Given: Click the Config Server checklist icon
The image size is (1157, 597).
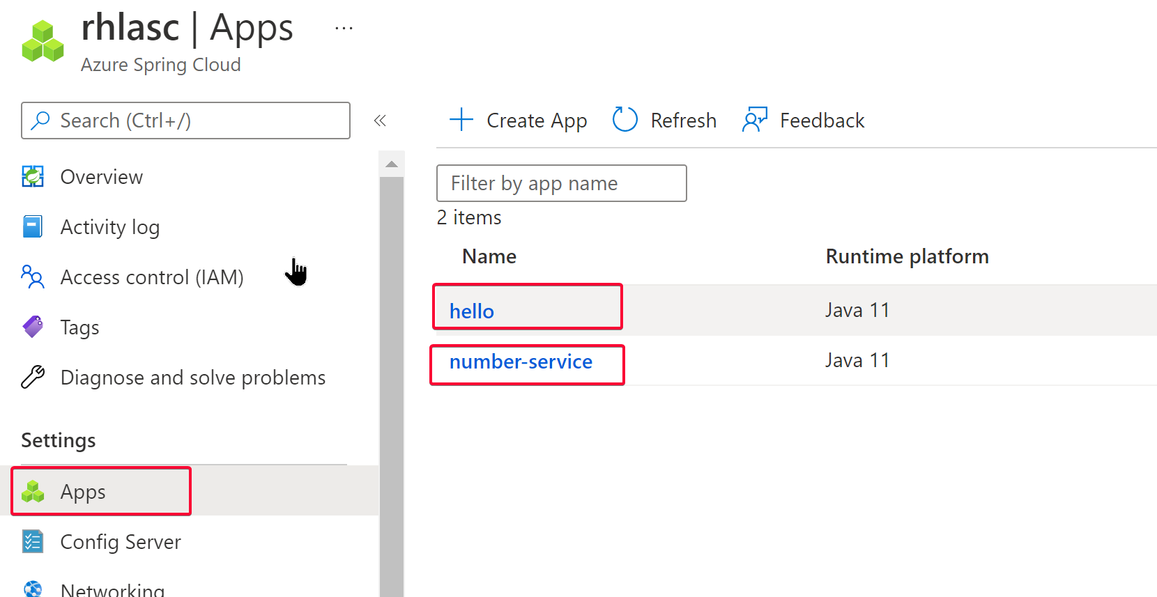Looking at the screenshot, I should pyautogui.click(x=33, y=542).
